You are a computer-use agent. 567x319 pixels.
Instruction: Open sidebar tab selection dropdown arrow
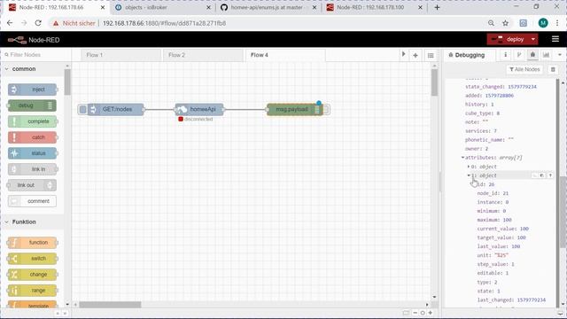559,55
